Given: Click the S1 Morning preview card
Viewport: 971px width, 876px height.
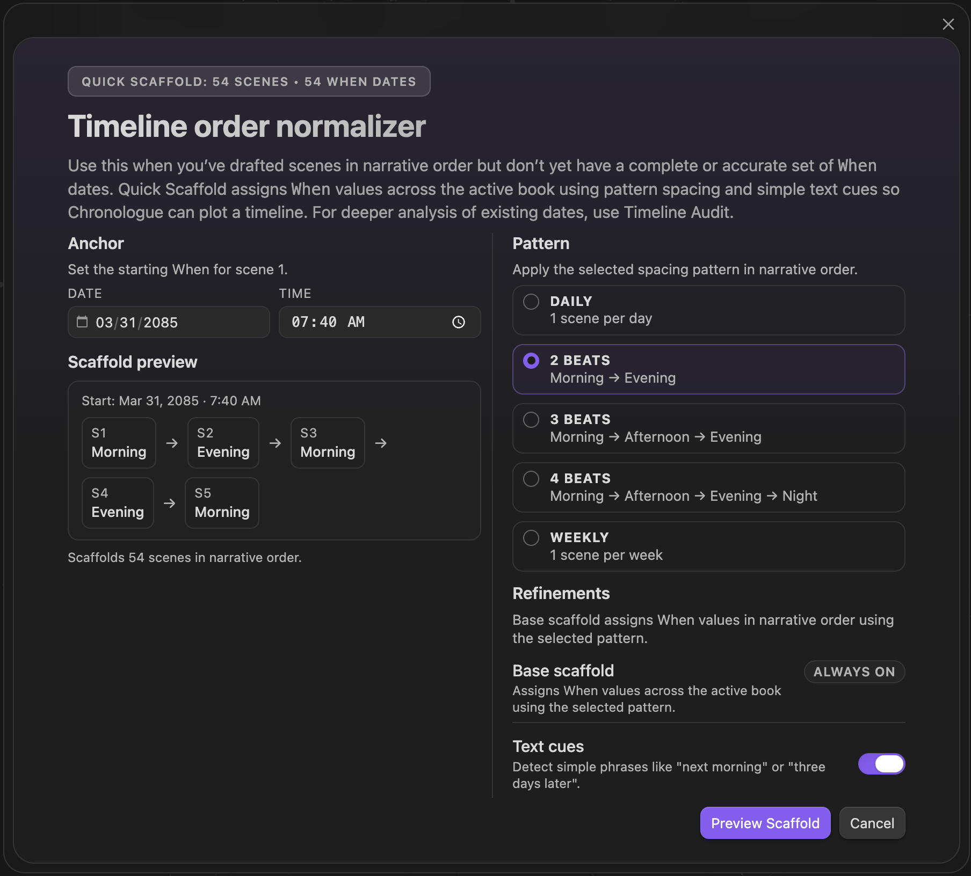Looking at the screenshot, I should tap(119, 443).
